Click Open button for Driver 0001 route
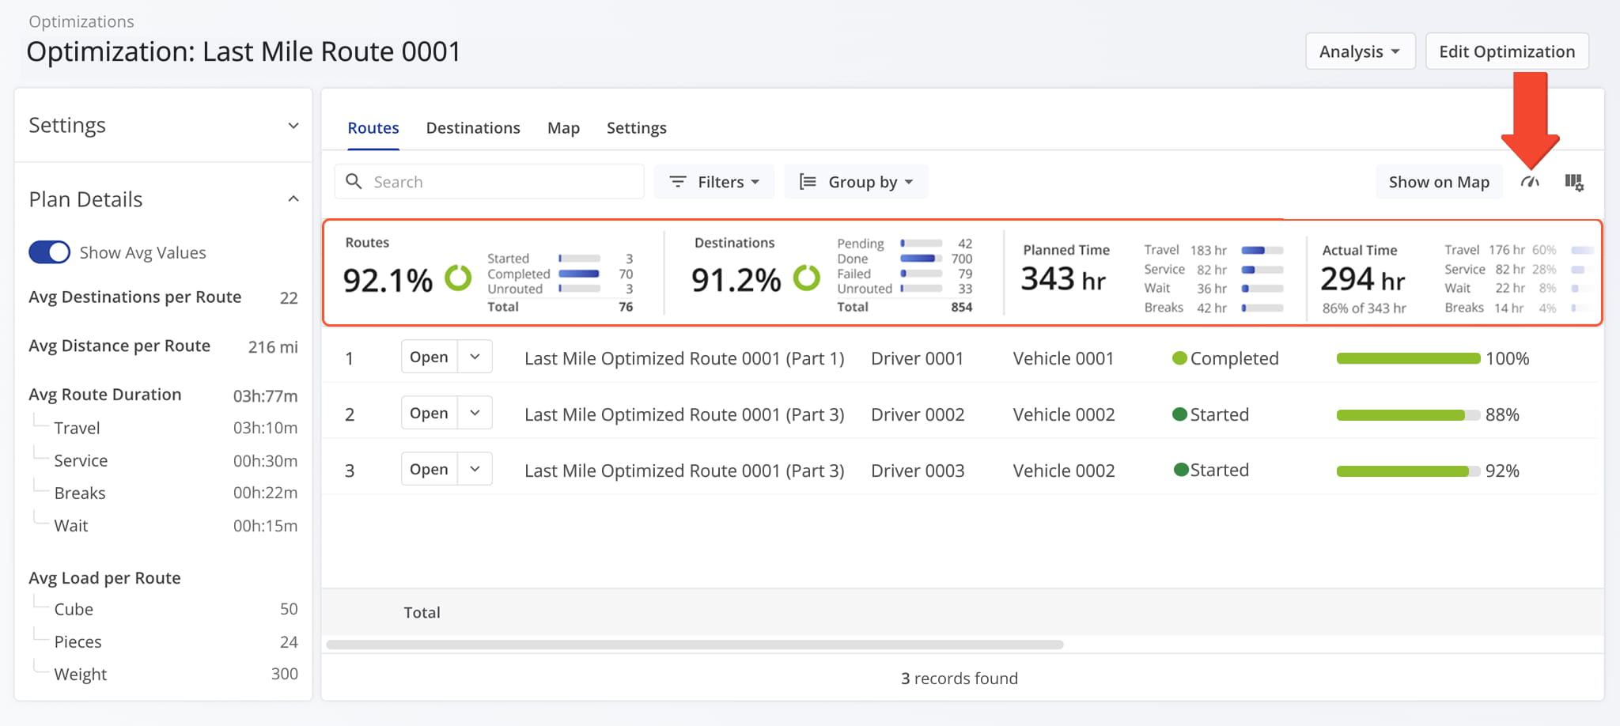 [x=430, y=357]
